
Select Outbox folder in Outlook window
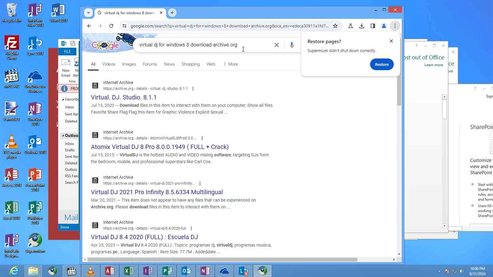[71, 170]
